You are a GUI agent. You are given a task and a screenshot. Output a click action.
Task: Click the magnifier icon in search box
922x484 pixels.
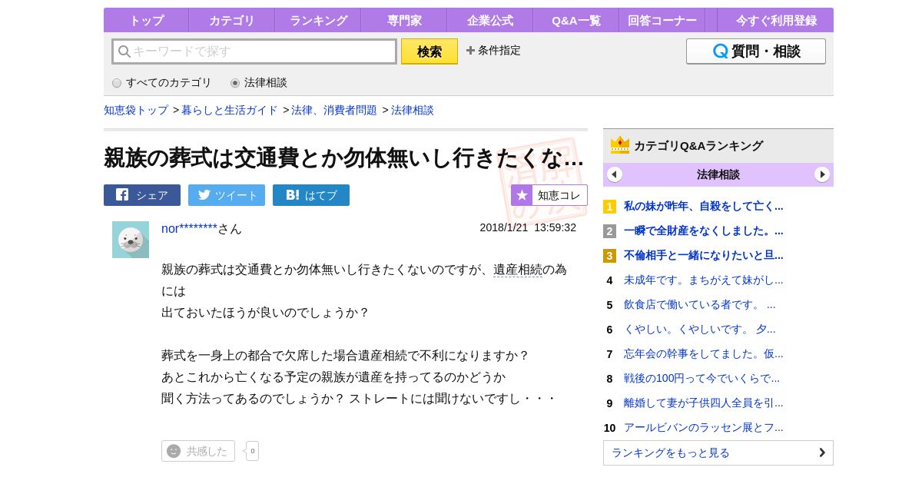point(124,51)
